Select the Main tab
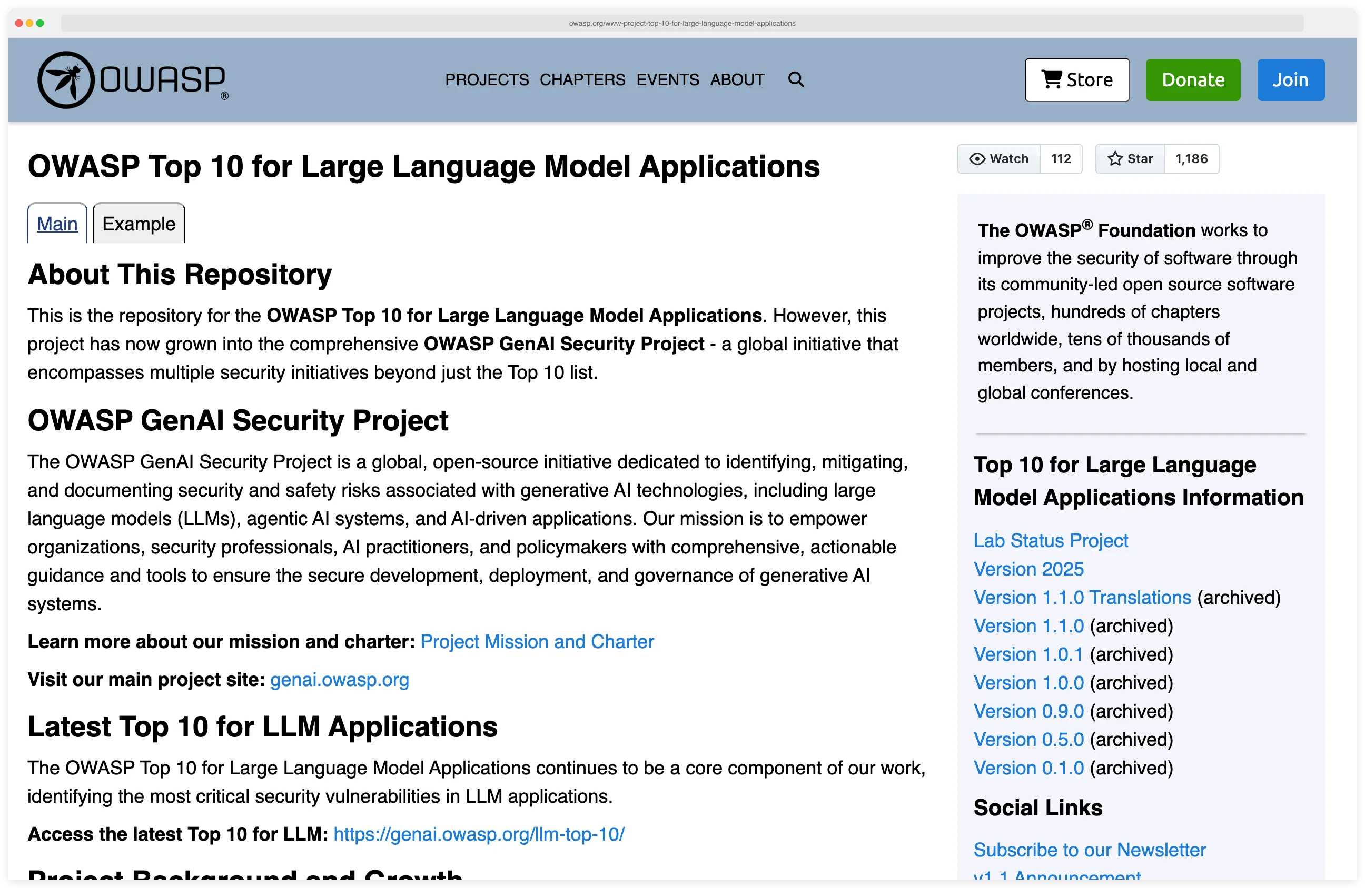This screenshot has height=888, width=1365. [x=57, y=224]
